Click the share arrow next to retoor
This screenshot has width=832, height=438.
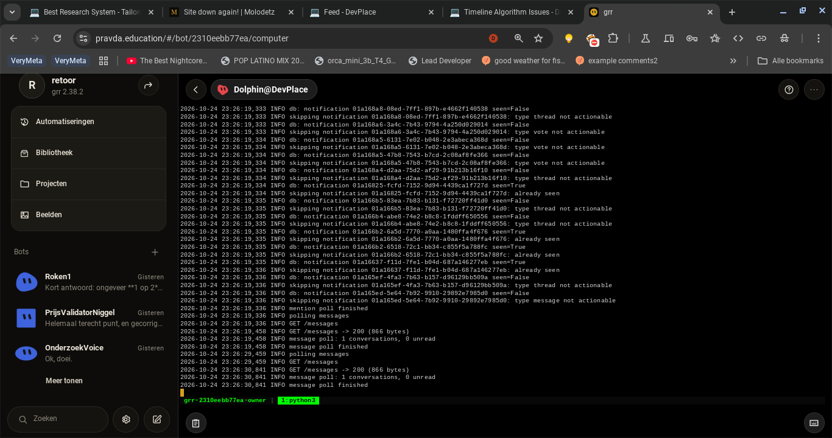[x=148, y=86]
